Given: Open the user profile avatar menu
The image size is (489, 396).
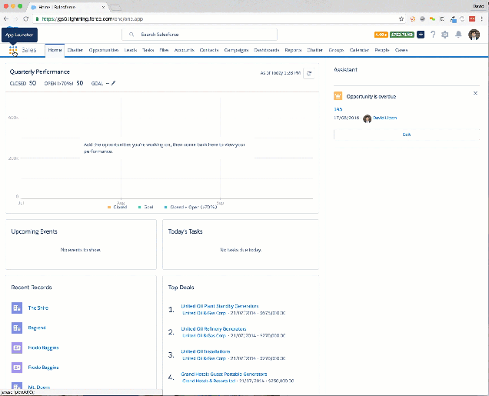Looking at the screenshot, I should 473,35.
